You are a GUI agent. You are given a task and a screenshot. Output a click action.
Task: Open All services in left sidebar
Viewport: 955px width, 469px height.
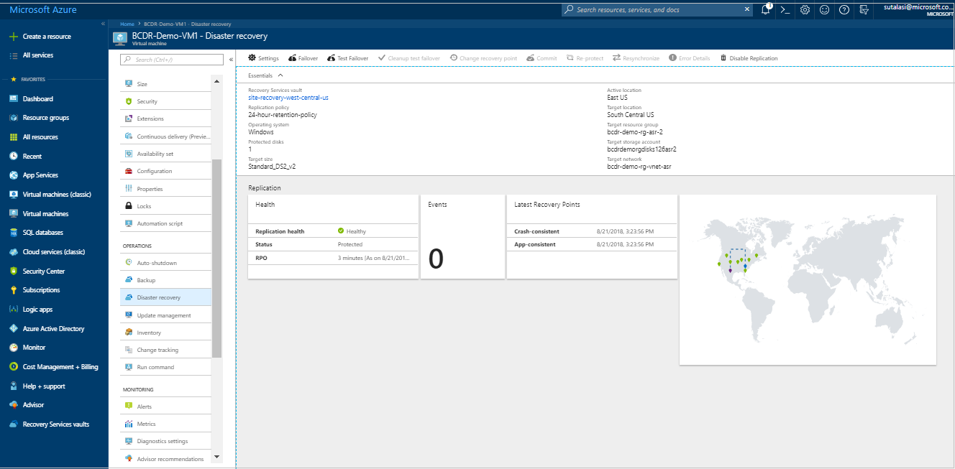pyautogui.click(x=32, y=55)
